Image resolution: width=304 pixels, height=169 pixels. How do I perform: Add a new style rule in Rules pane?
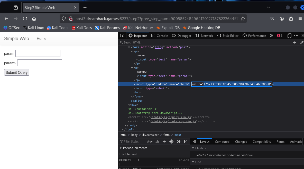(164, 142)
